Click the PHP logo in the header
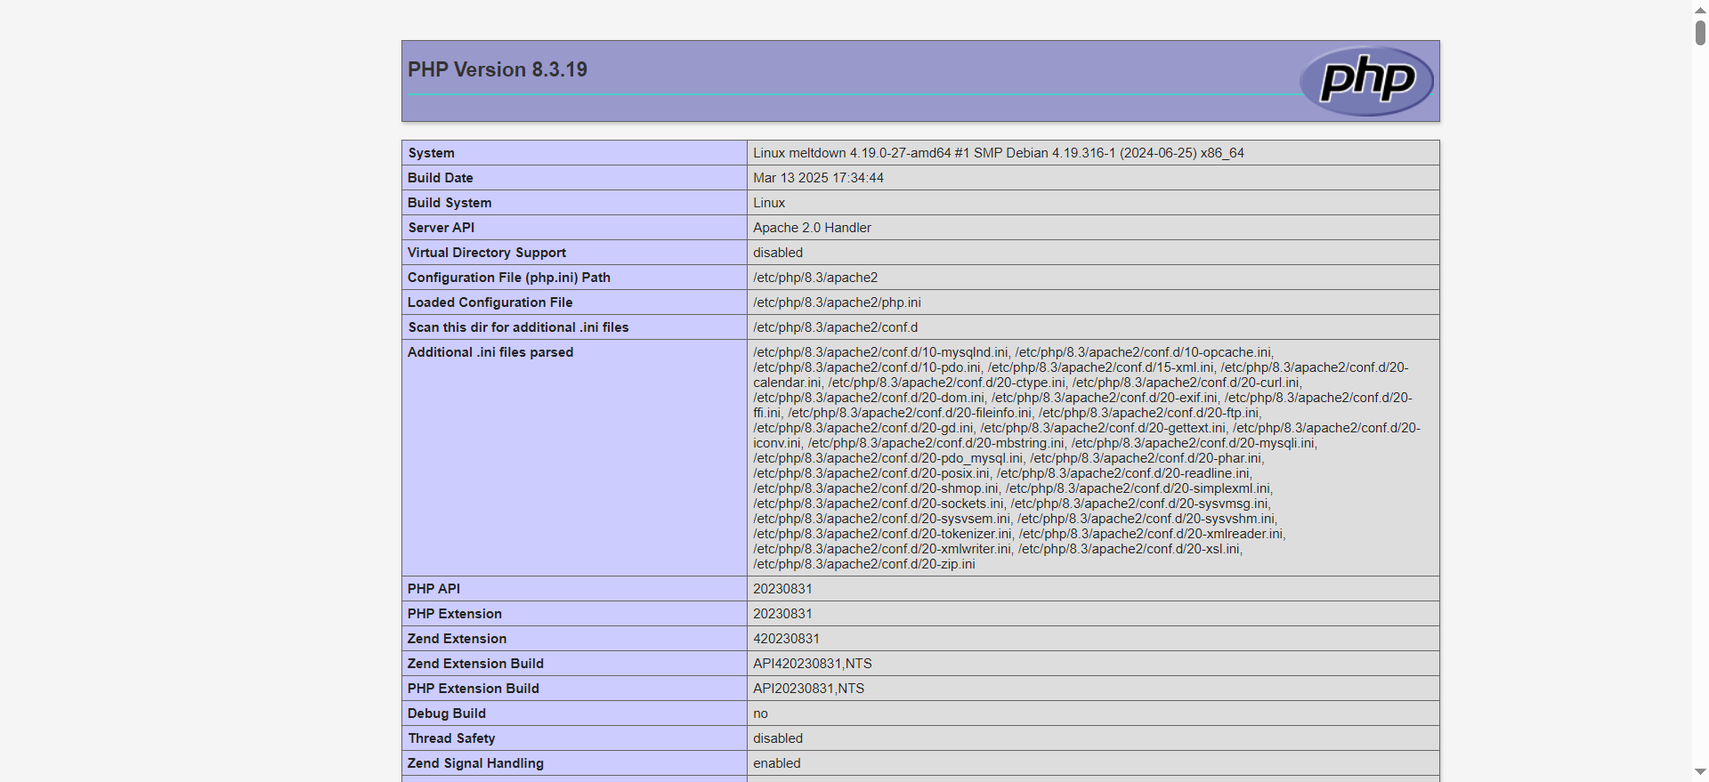 click(1366, 80)
